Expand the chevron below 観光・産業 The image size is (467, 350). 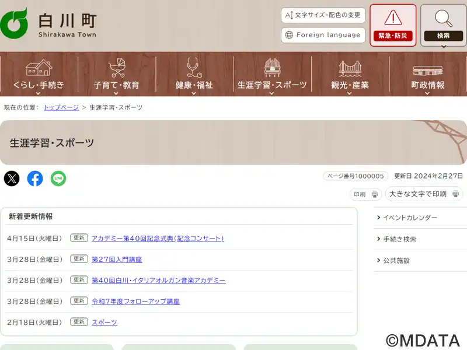[x=350, y=93]
